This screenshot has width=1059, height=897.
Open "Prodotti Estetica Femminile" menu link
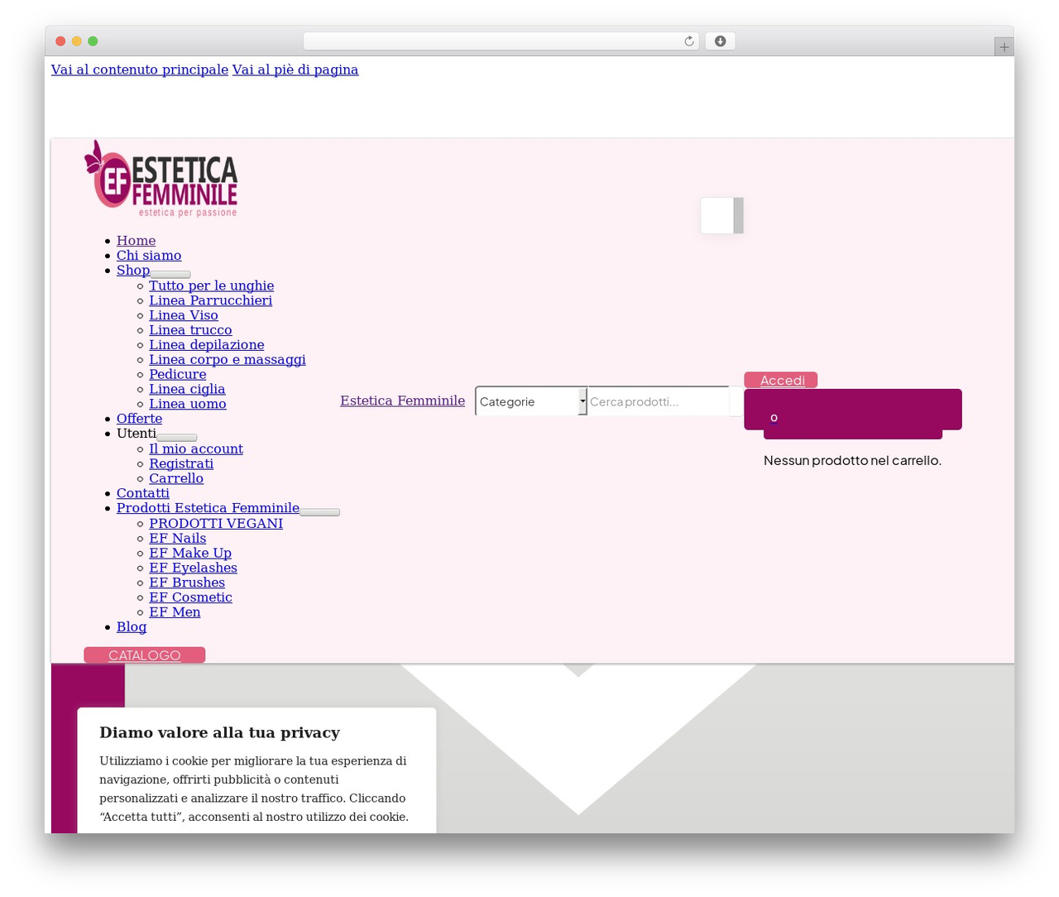(x=208, y=508)
